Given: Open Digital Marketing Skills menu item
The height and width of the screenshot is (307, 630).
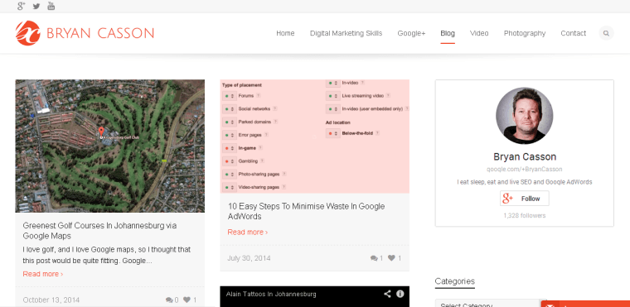Looking at the screenshot, I should click(346, 33).
